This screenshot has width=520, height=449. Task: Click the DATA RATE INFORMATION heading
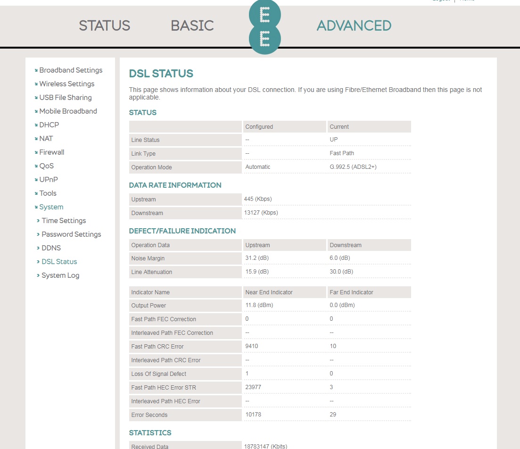175,185
